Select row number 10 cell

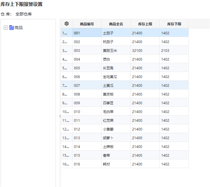click(x=66, y=111)
